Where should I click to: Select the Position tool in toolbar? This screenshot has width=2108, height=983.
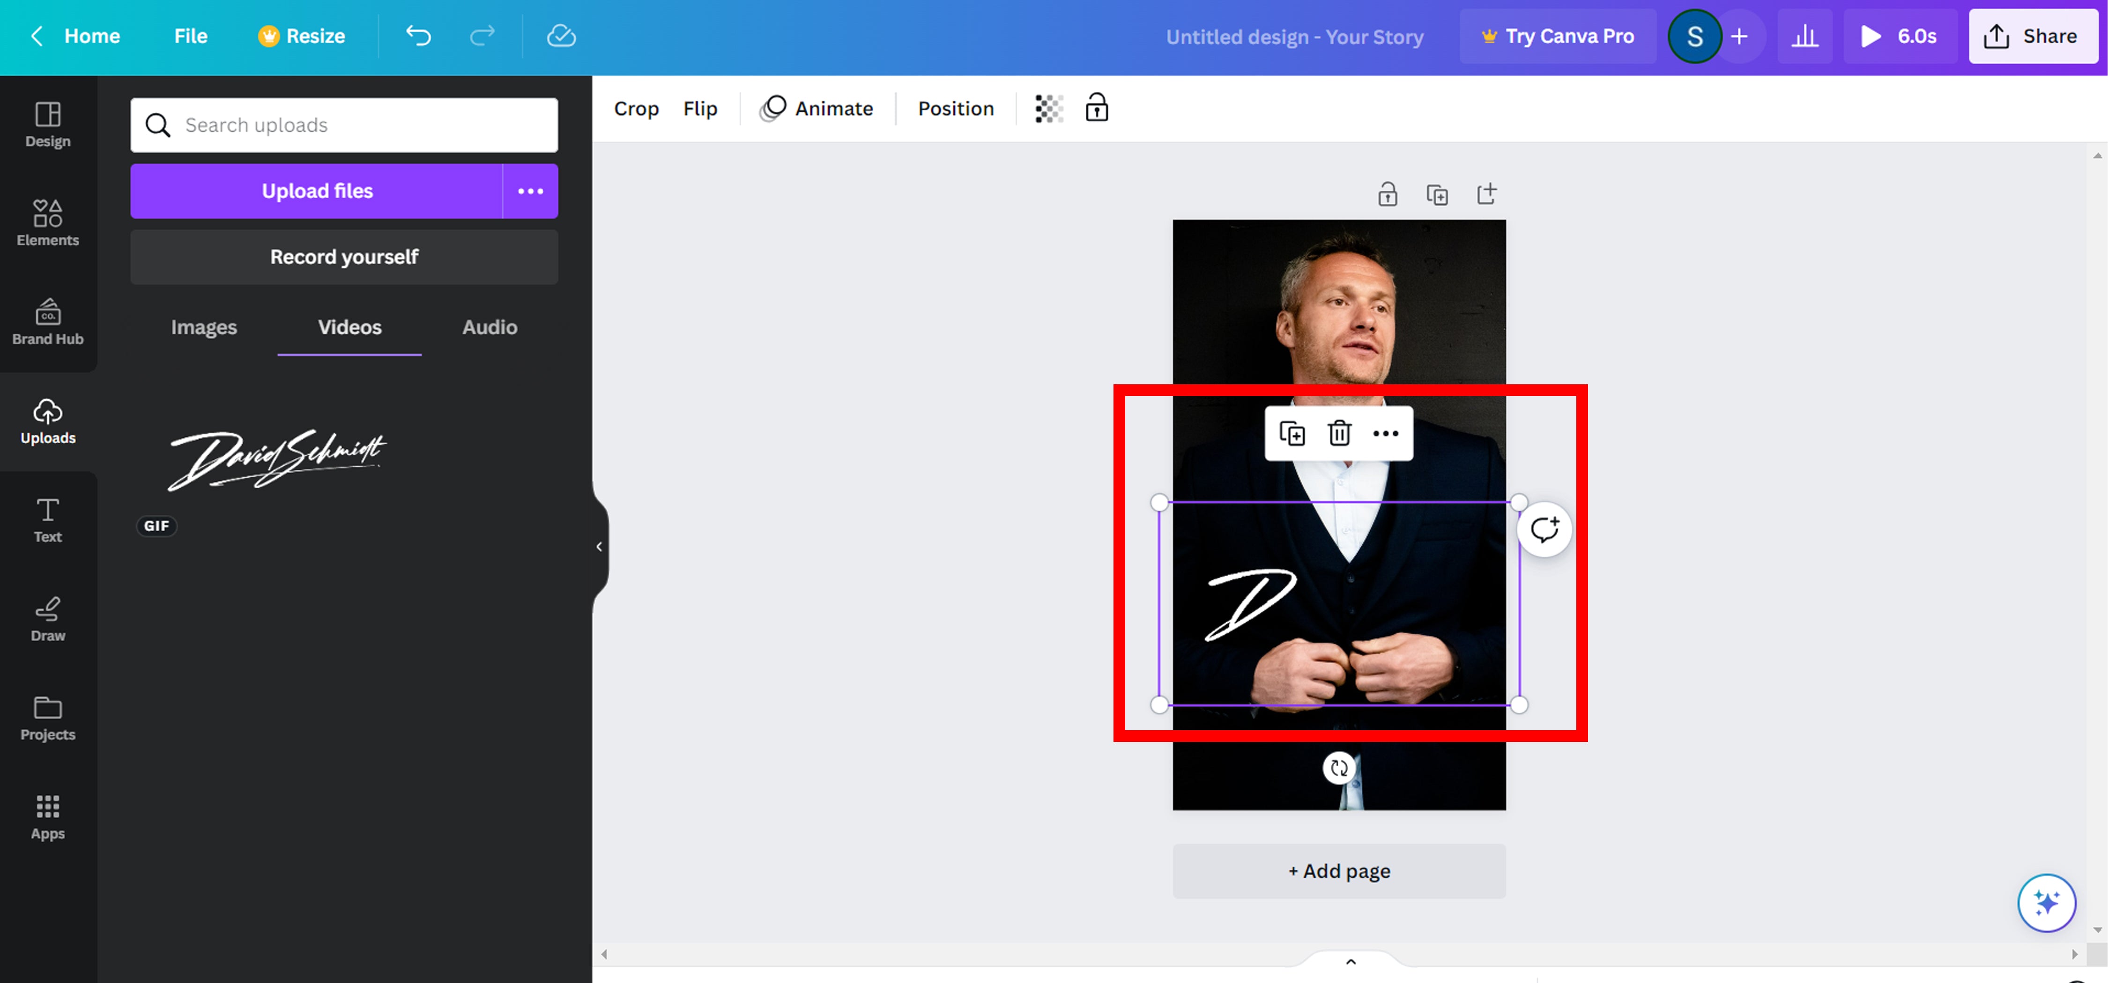[956, 109]
